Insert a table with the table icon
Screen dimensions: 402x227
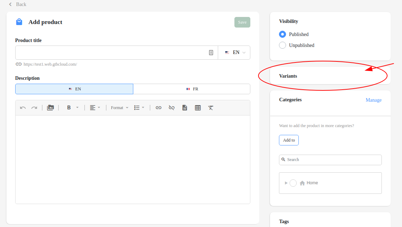coord(198,108)
